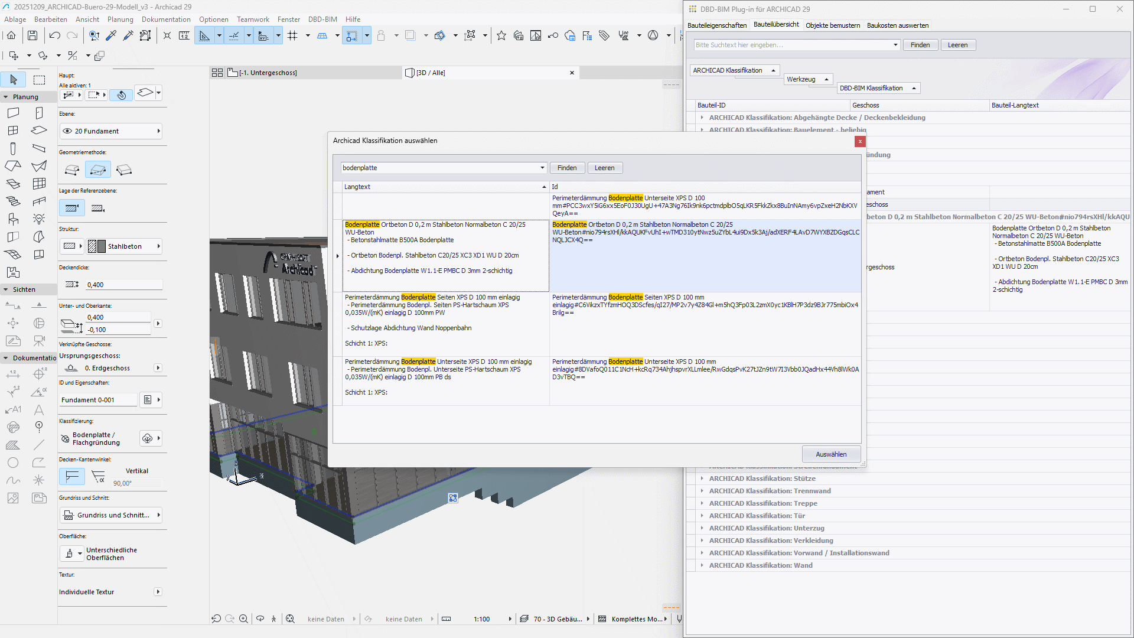Click the Fundament 0-001 ID field
Image resolution: width=1134 pixels, height=638 pixels.
98,400
